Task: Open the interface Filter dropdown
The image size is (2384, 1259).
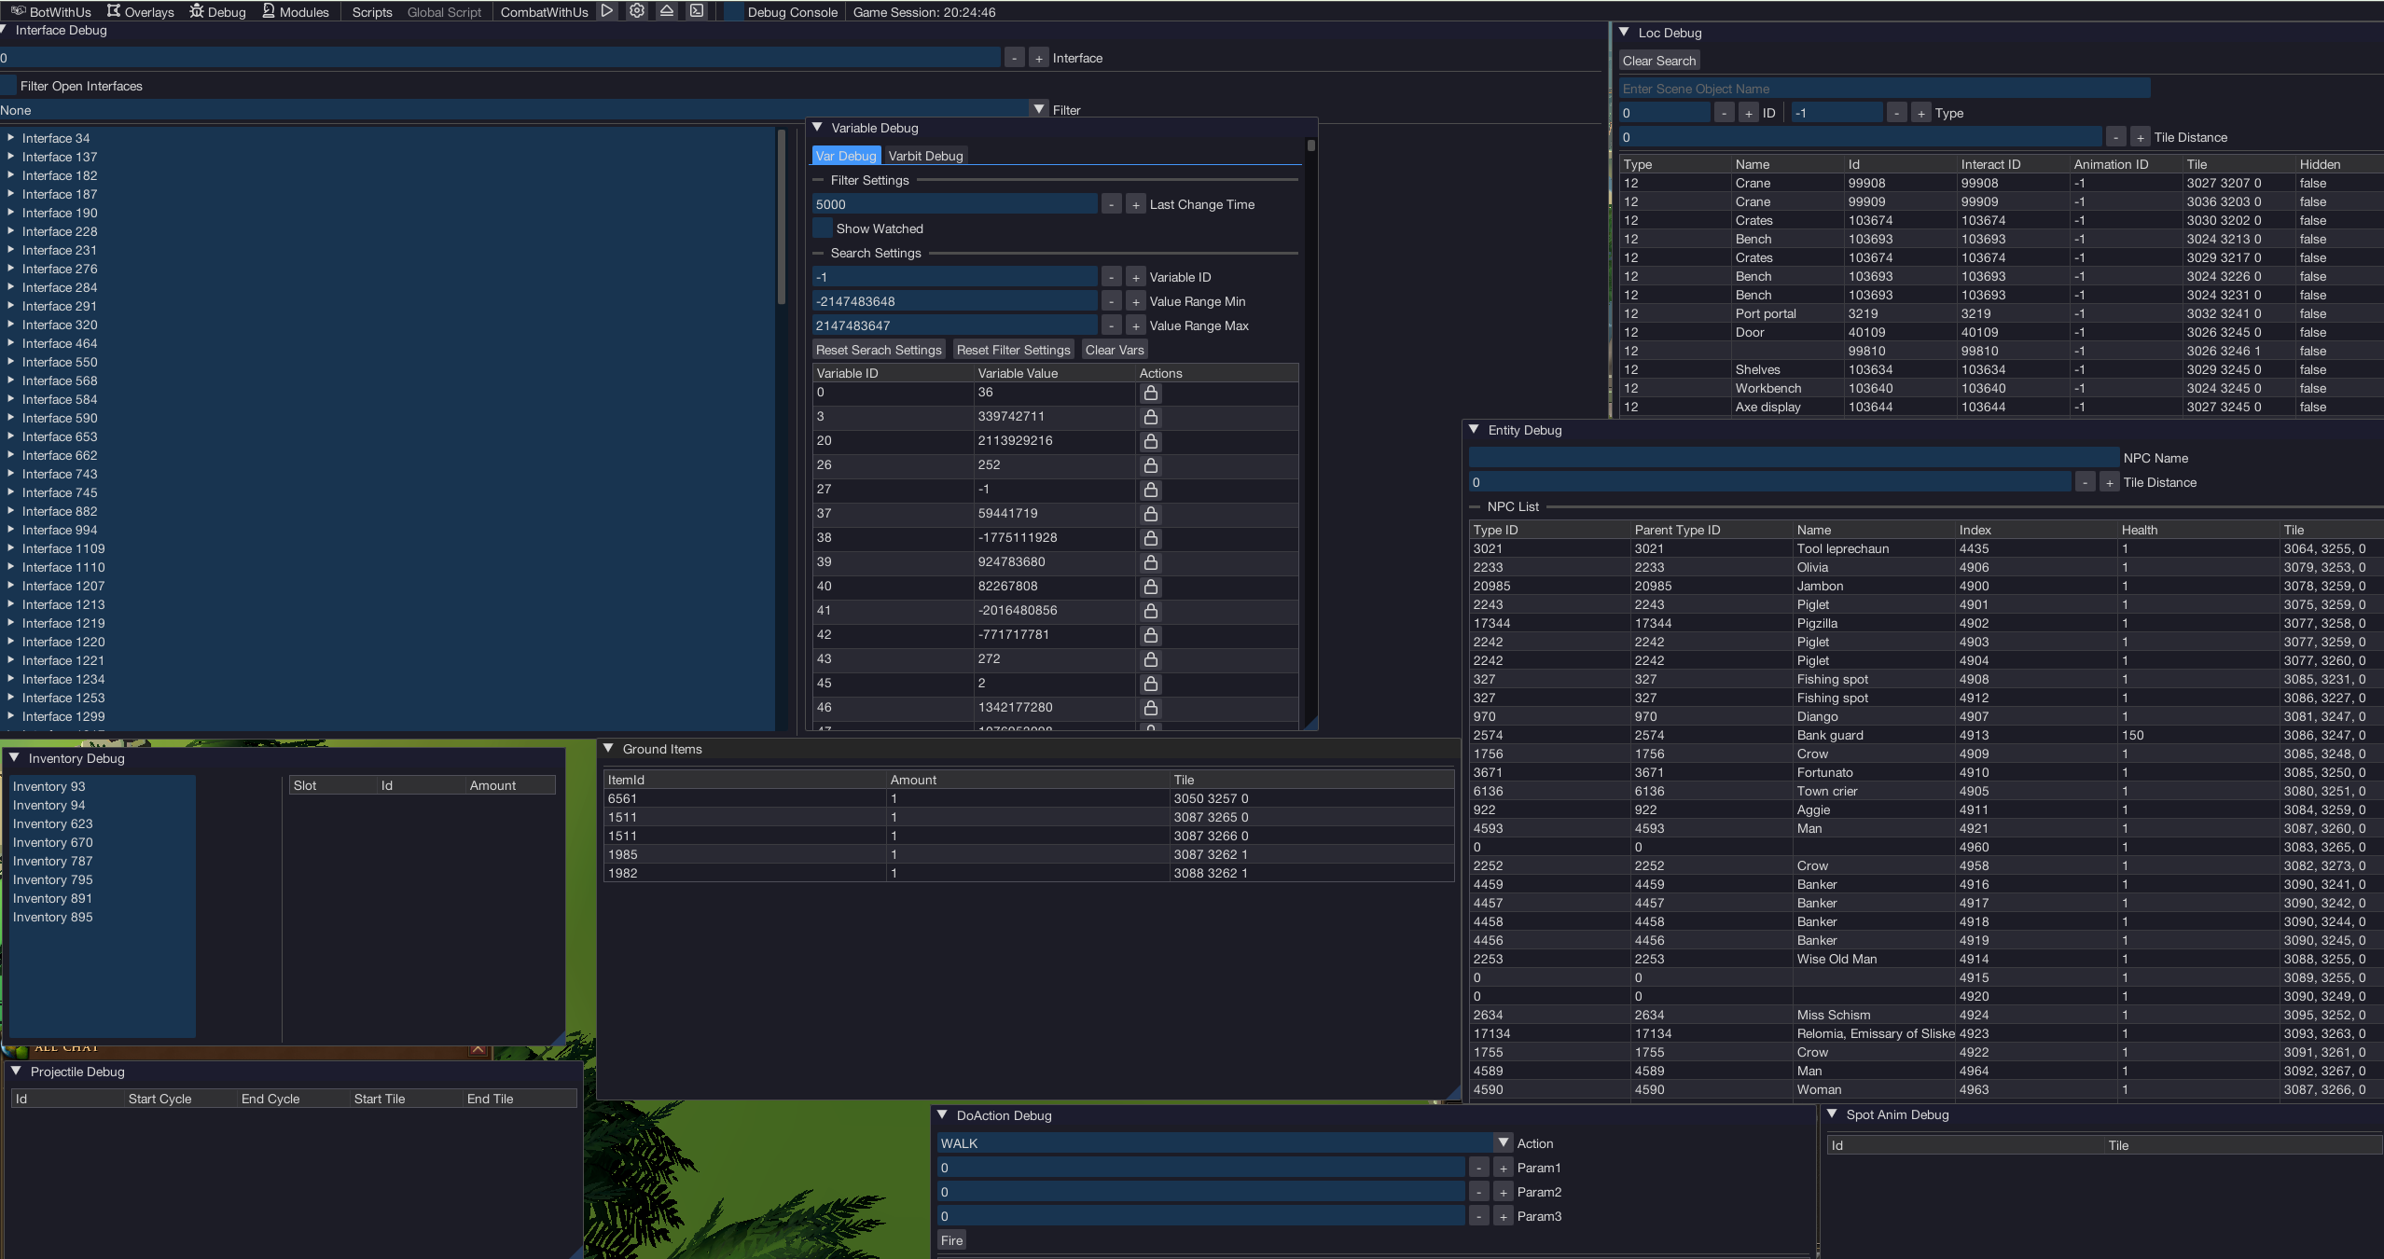Action: [1039, 109]
